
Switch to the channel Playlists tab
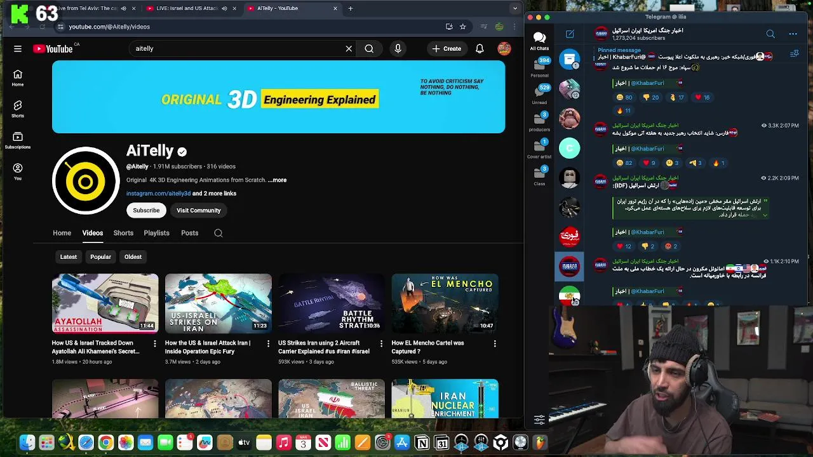click(156, 233)
